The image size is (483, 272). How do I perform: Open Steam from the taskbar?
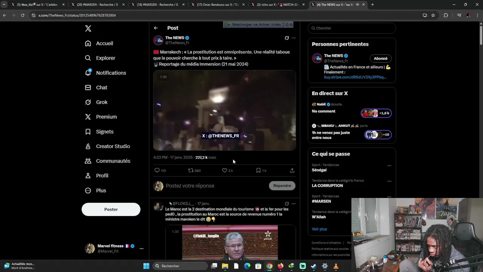(314, 266)
